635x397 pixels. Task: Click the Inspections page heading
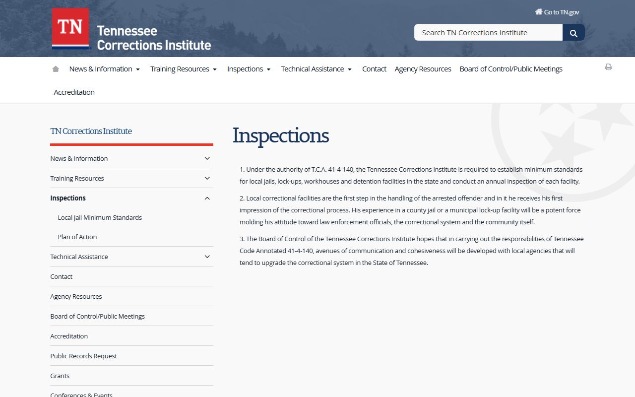pyautogui.click(x=281, y=135)
